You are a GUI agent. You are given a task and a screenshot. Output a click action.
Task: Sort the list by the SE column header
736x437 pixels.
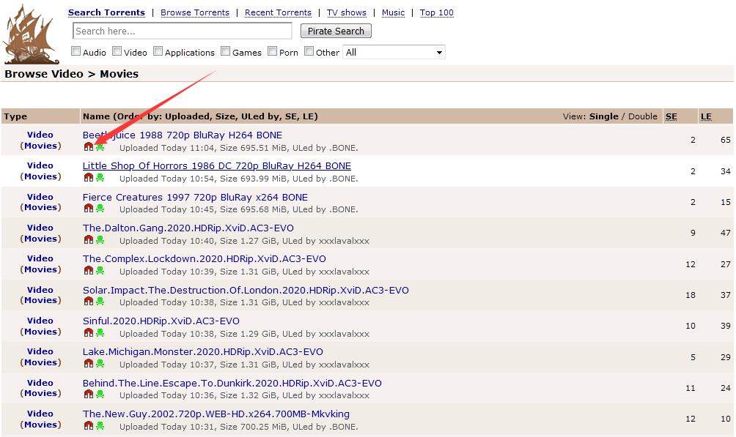pos(671,116)
